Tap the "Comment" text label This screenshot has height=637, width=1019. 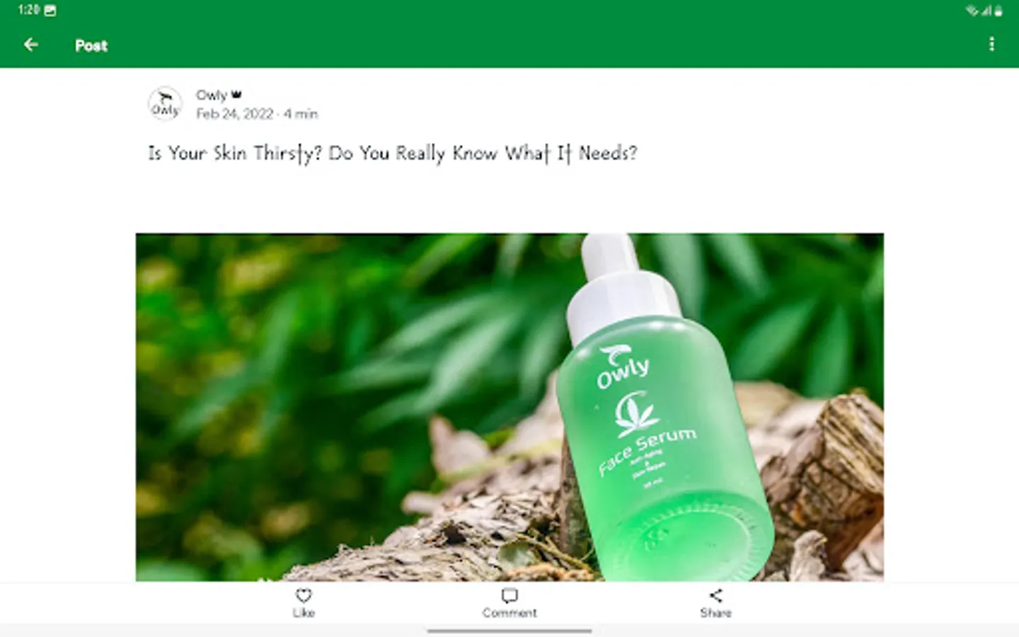click(509, 613)
